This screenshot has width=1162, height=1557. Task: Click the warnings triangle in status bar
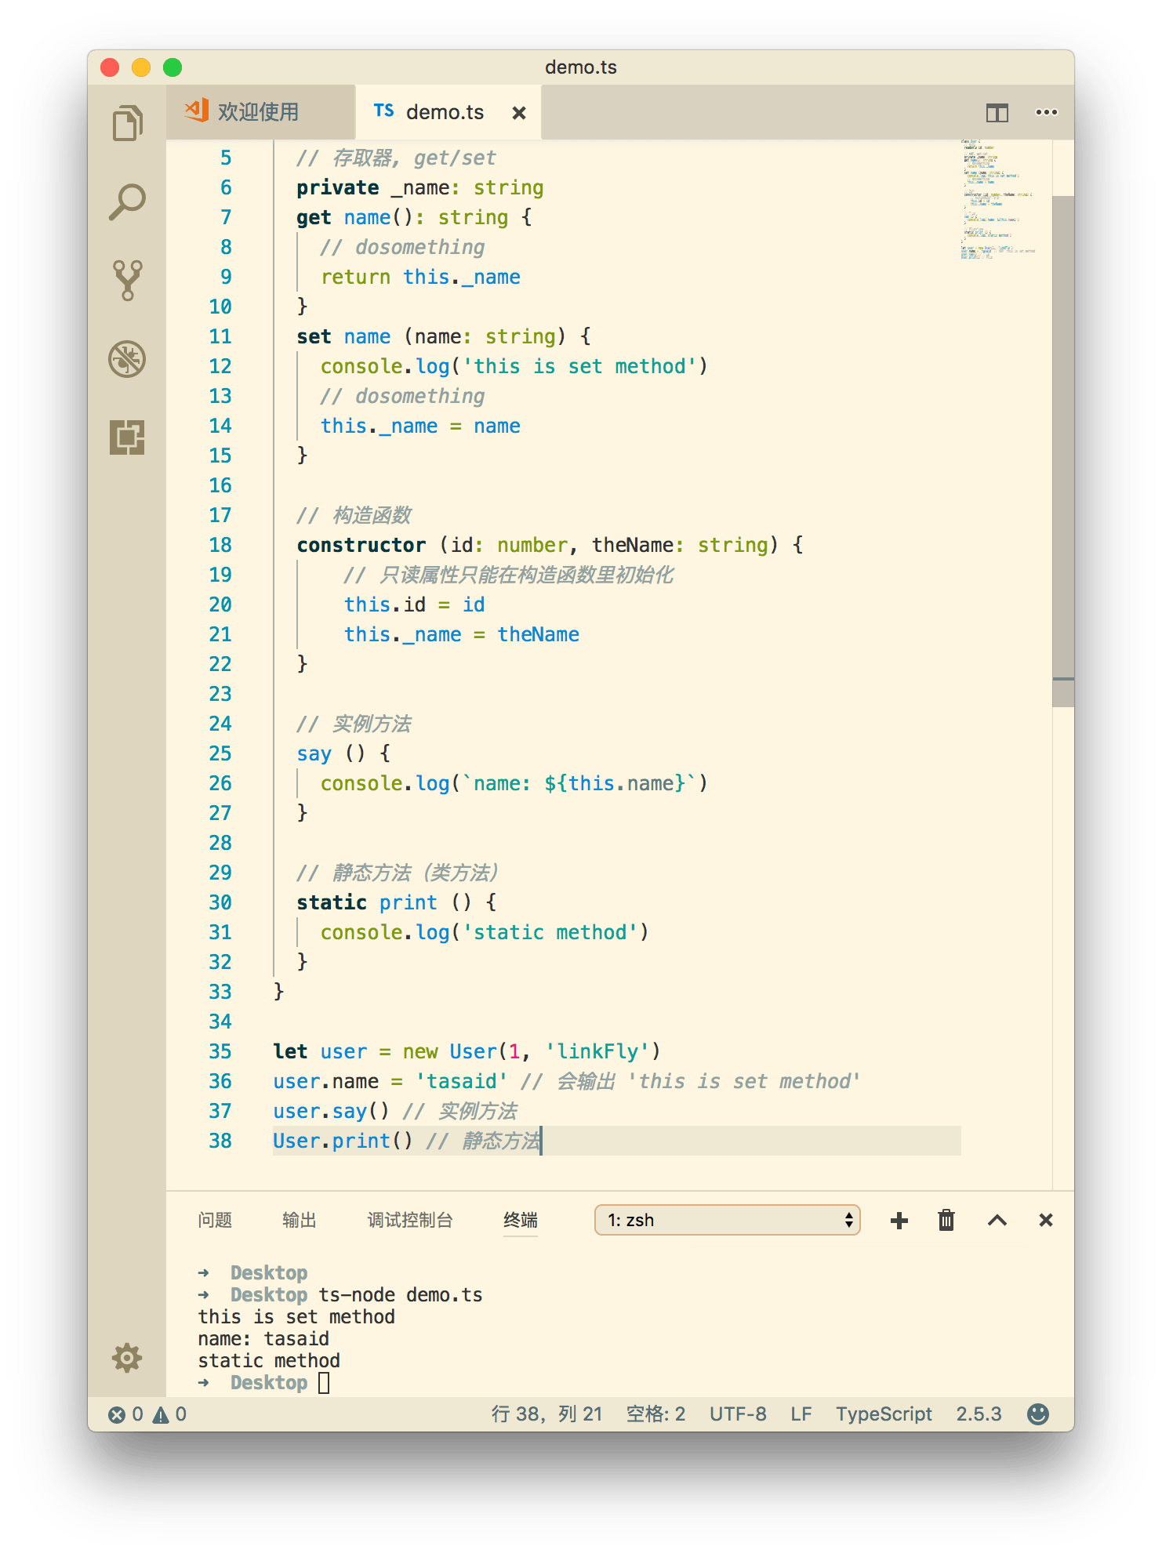[x=161, y=1414]
